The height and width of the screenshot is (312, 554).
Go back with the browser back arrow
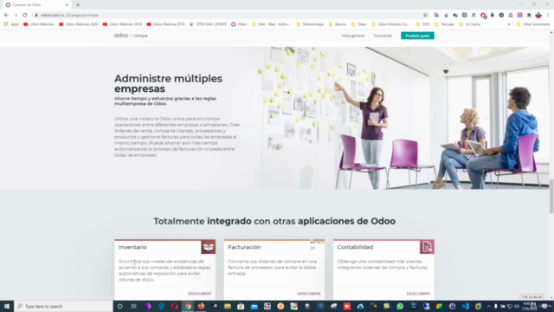coord(6,16)
